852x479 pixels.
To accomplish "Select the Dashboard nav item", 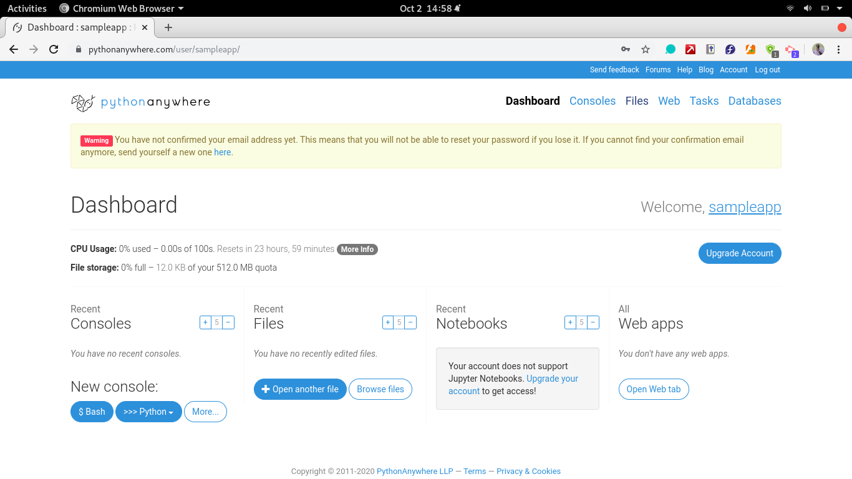I will [x=533, y=101].
